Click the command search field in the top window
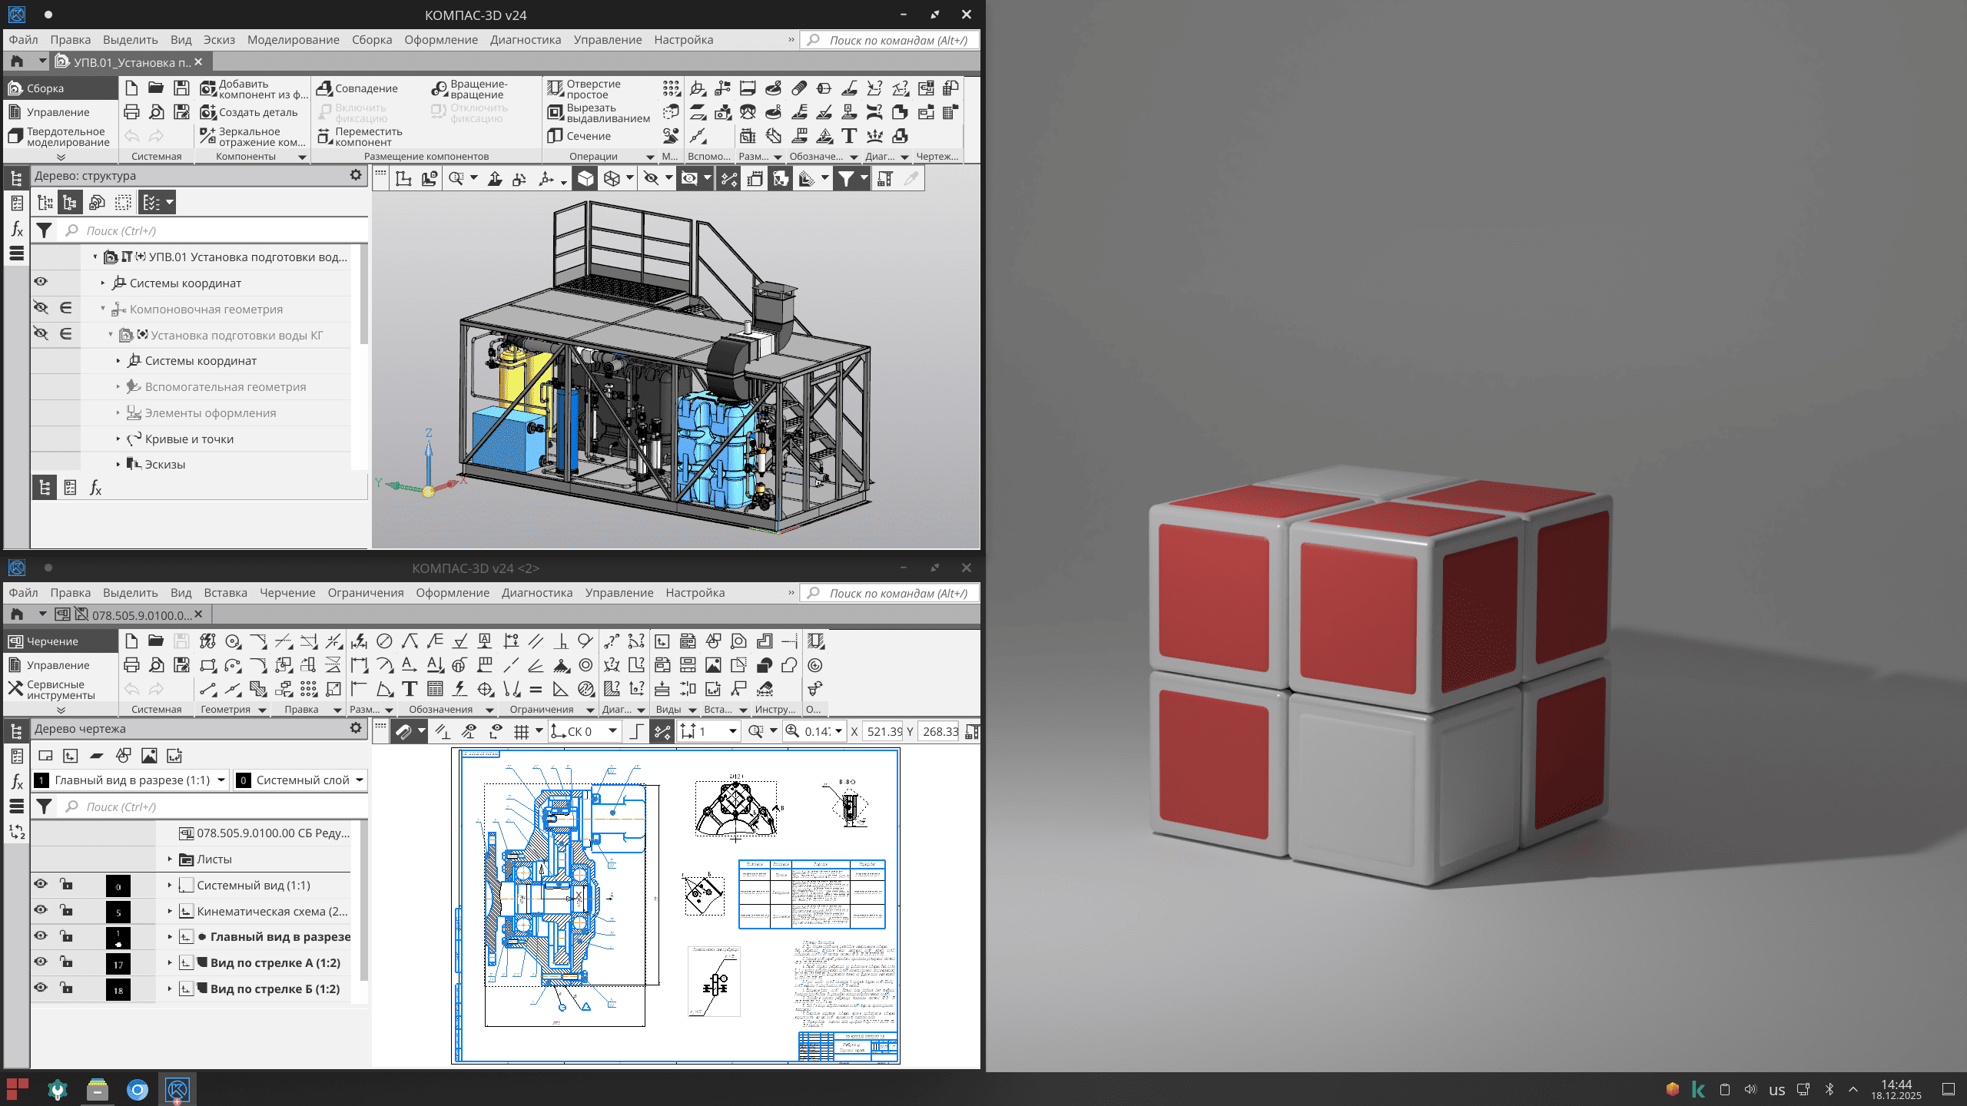This screenshot has height=1106, width=1967. click(x=895, y=40)
